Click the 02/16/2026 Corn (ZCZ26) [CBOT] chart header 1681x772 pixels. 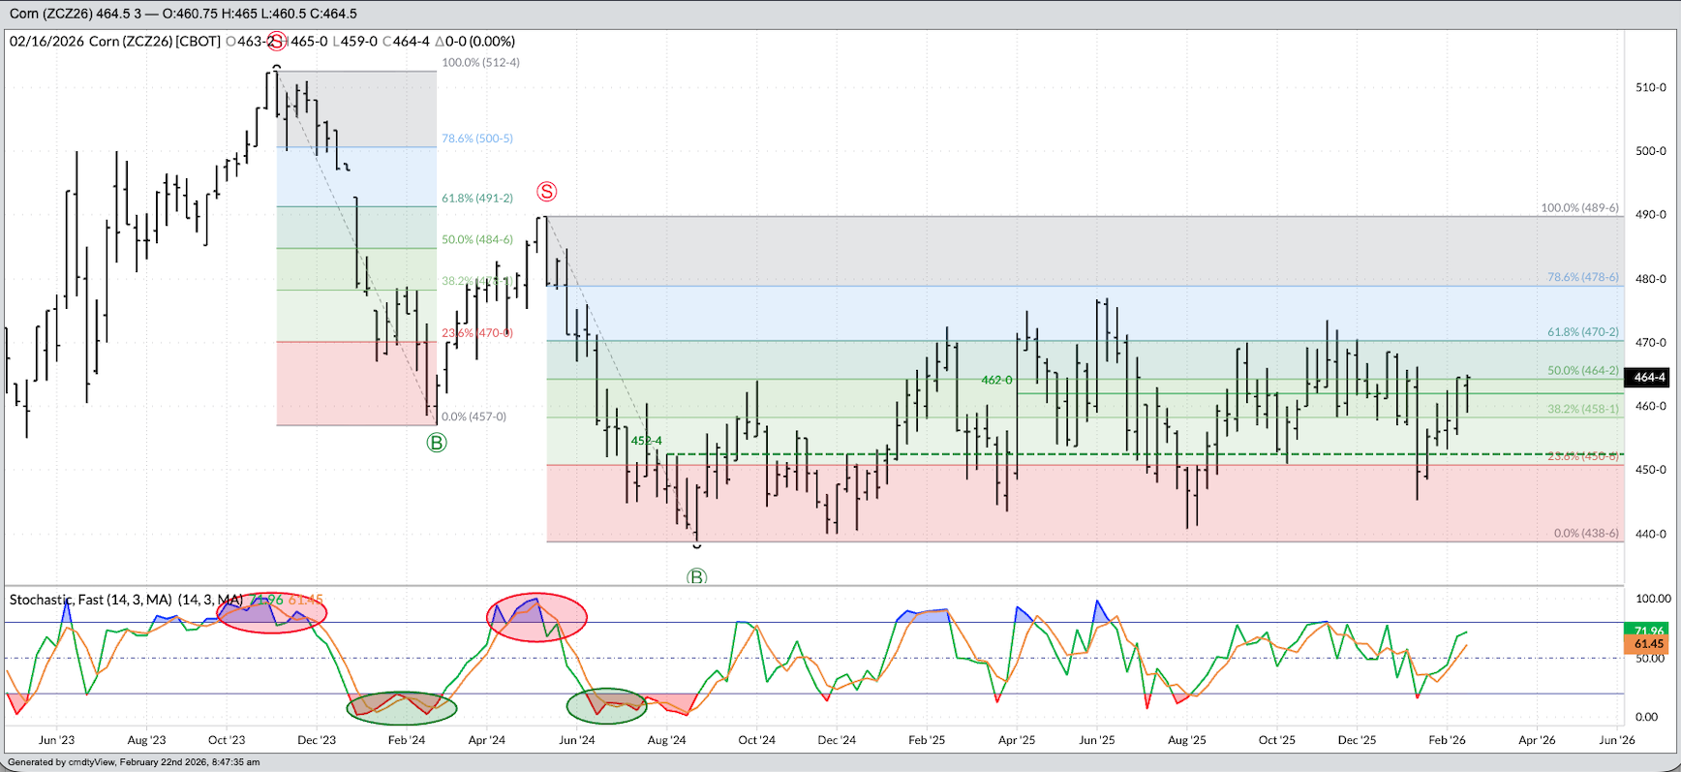[x=115, y=42]
